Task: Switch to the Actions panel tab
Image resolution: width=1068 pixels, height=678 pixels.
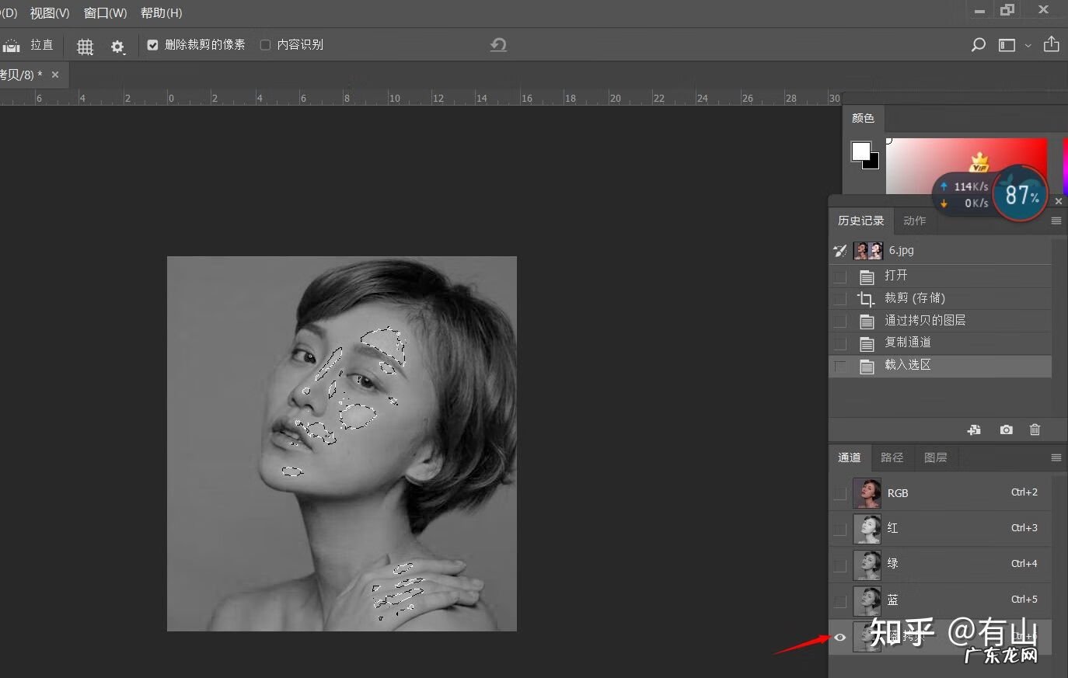Action: 914,221
